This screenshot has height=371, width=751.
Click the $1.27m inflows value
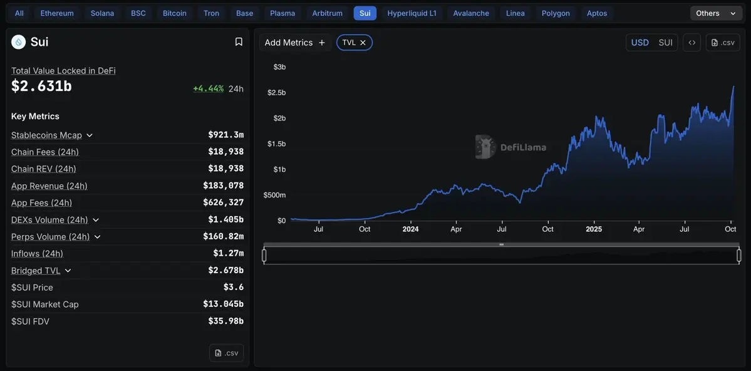pyautogui.click(x=229, y=254)
